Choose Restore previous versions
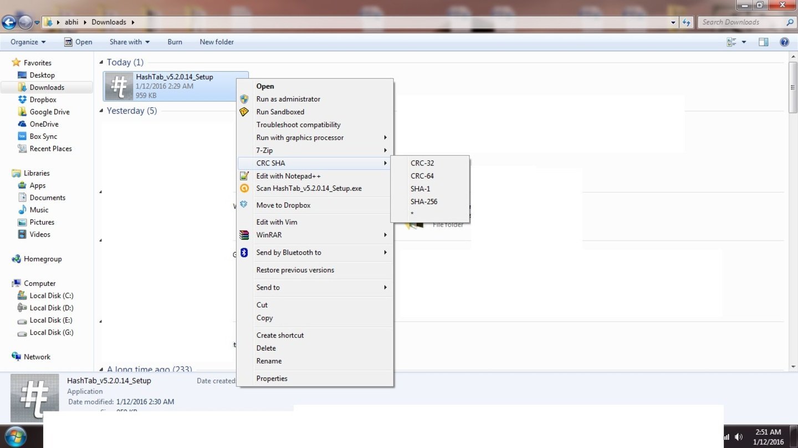 point(315,270)
